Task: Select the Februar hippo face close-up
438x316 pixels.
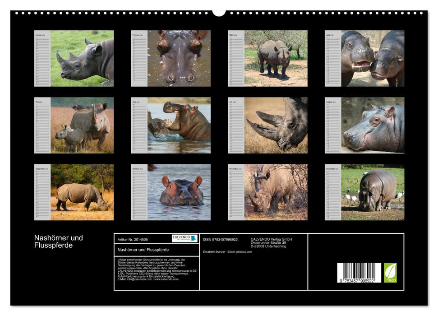Action: click(179, 58)
